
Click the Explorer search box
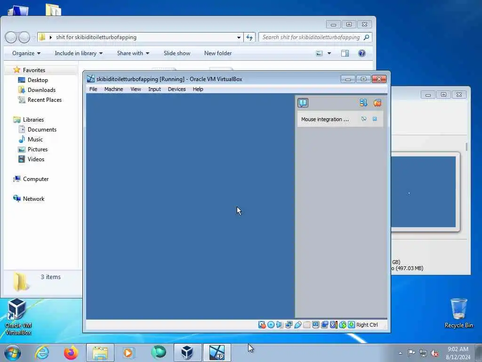(315, 37)
